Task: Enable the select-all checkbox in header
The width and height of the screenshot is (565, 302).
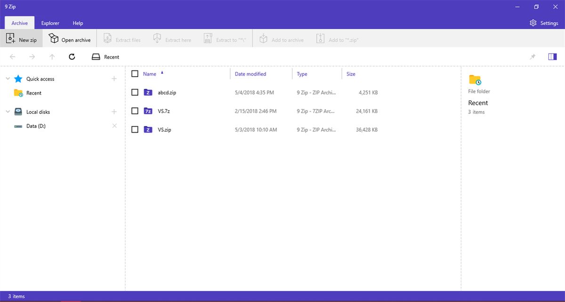Action: click(x=135, y=74)
